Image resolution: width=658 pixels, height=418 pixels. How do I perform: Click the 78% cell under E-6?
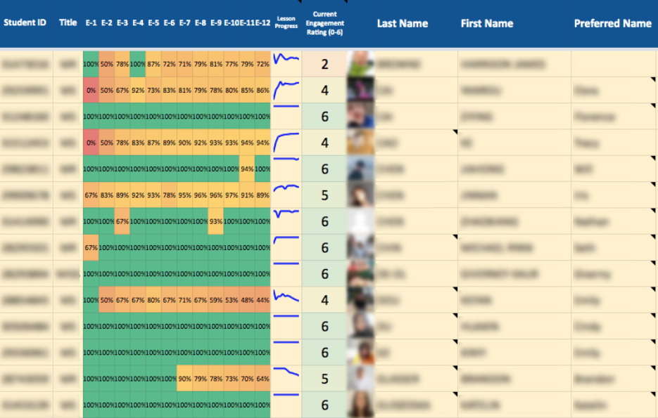click(169, 195)
